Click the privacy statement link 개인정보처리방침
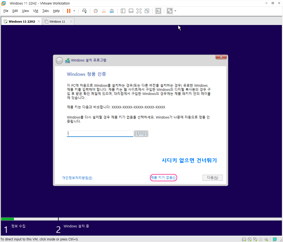The width and height of the screenshot is (283, 242). [77, 178]
